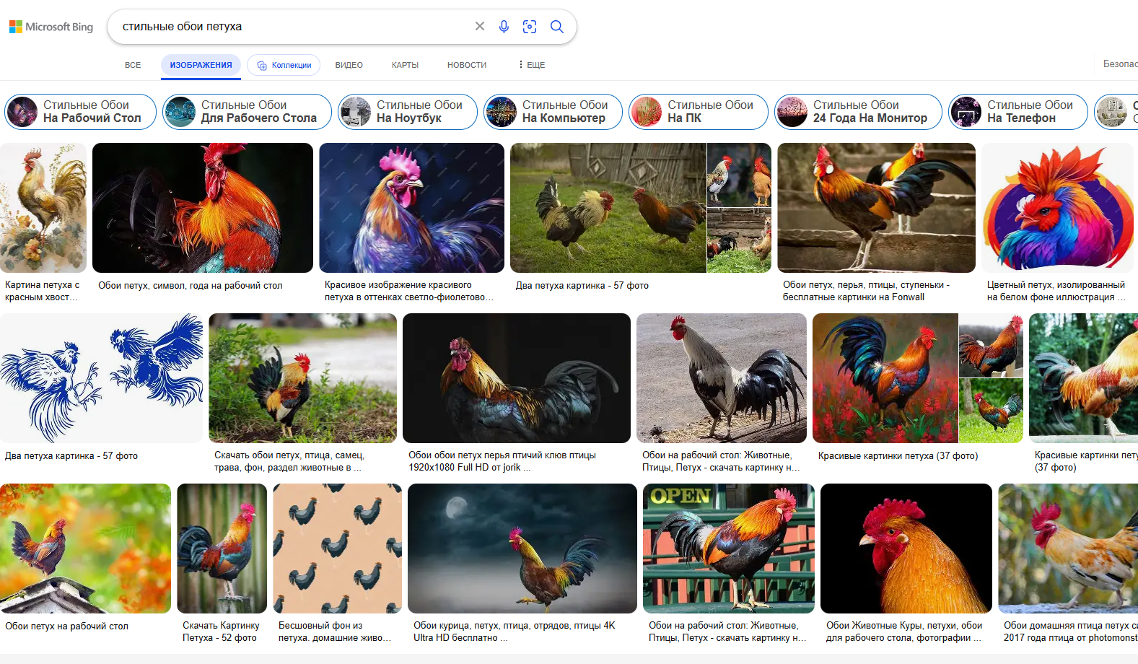1138x664 pixels.
Task: Expand the ЕЩЕ more menu
Action: 531,65
